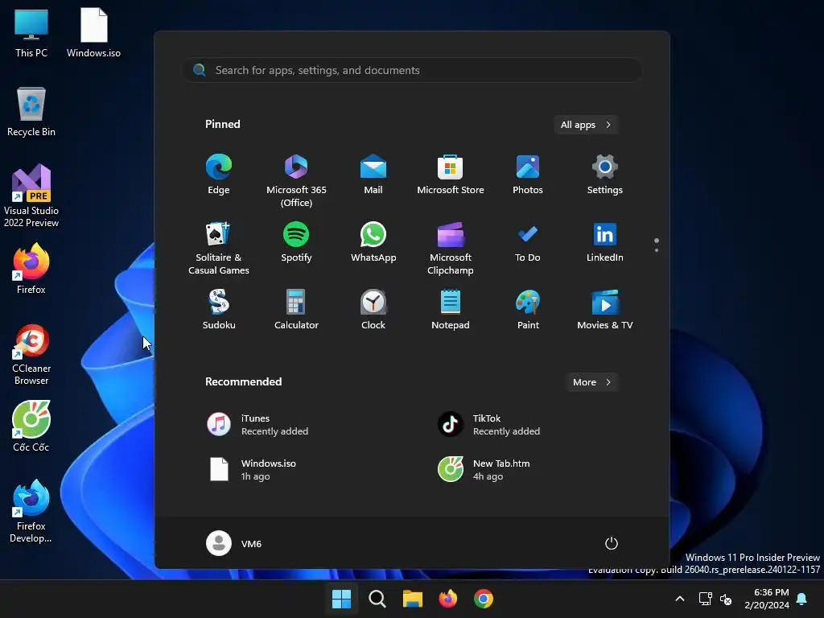This screenshot has width=824, height=618.
Task: Launch WhatsApp
Action: (x=373, y=242)
